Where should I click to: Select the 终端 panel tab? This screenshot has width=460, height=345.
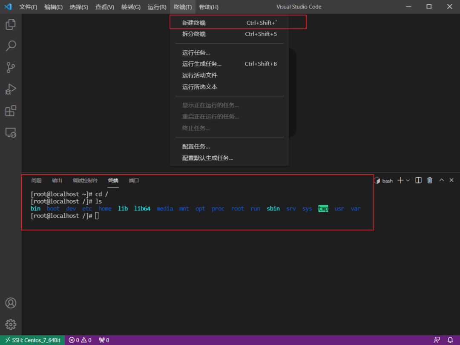click(x=113, y=181)
